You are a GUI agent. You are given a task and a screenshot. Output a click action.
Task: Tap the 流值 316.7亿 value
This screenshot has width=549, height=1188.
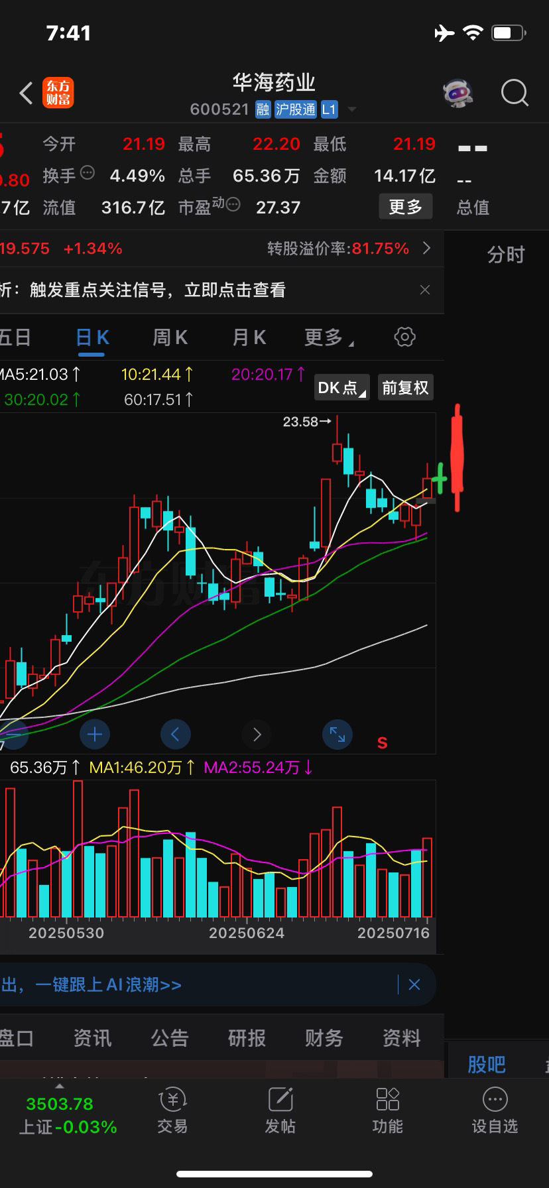pos(133,208)
